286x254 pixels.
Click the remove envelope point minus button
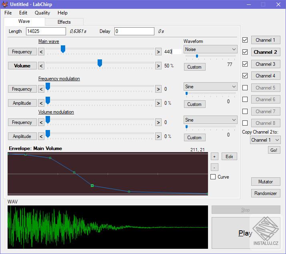pos(214,167)
